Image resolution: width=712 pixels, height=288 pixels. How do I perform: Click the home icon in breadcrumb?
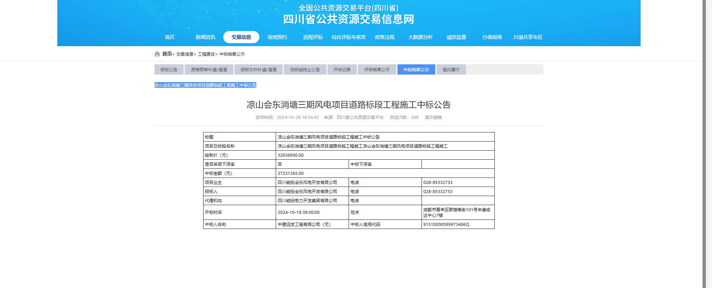(157, 54)
